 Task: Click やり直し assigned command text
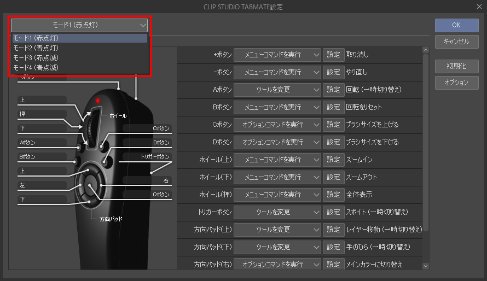(x=357, y=72)
